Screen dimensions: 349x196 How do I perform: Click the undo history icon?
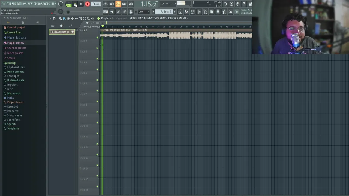click(225, 4)
